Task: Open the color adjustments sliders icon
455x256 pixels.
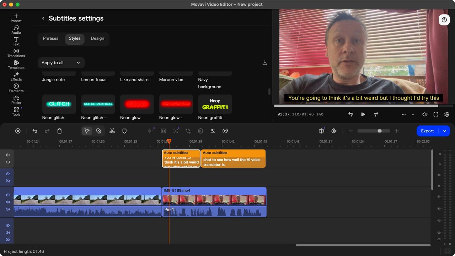Action: [213, 131]
